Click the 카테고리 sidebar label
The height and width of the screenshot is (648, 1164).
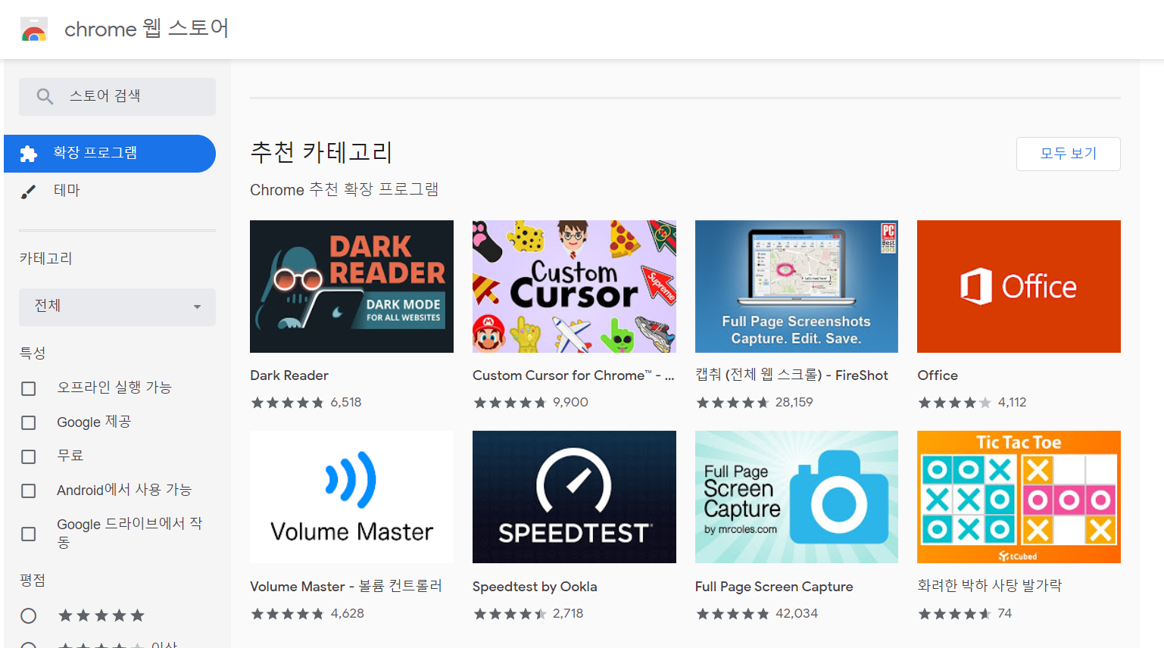coord(46,259)
